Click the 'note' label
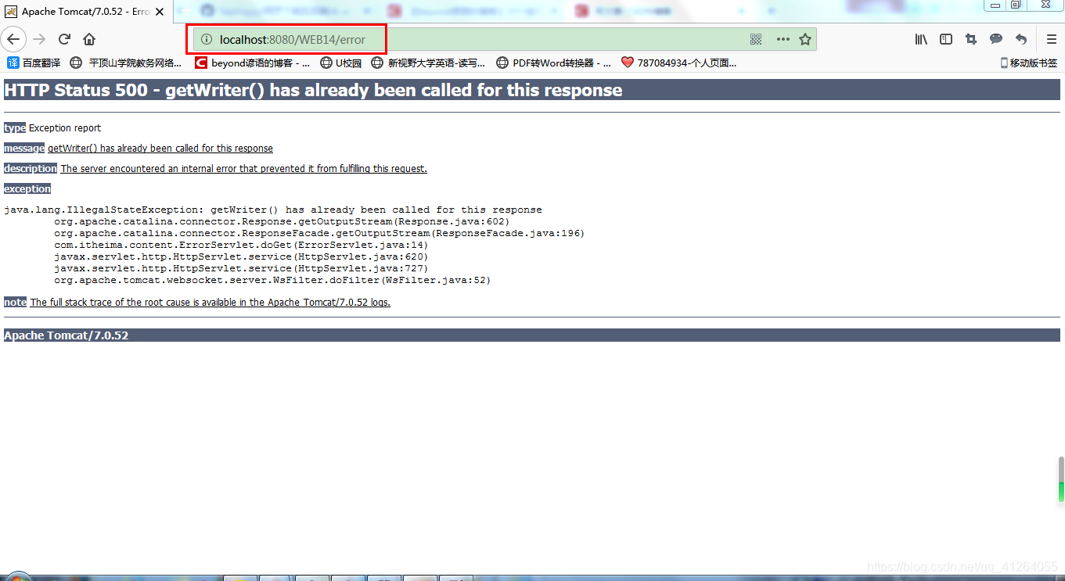Screen dimensions: 1065x581 click(x=15, y=302)
